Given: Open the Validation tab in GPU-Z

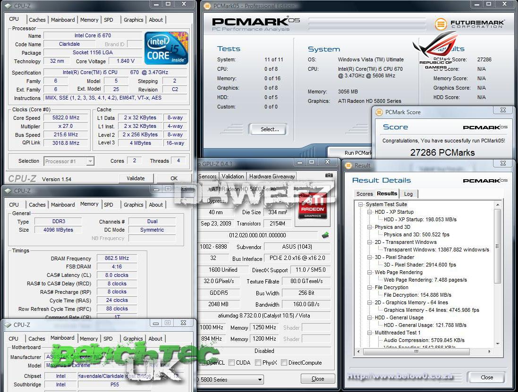Looking at the screenshot, I should point(233,176).
